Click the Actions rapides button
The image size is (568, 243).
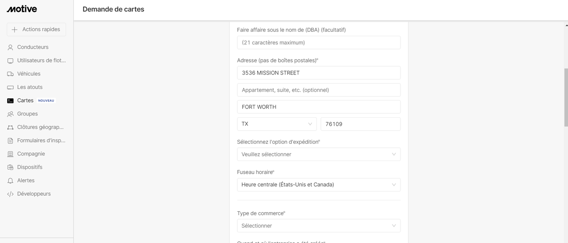tap(36, 30)
